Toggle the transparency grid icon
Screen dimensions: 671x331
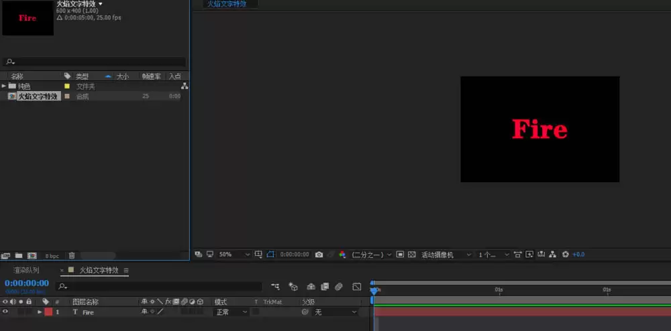click(x=412, y=255)
